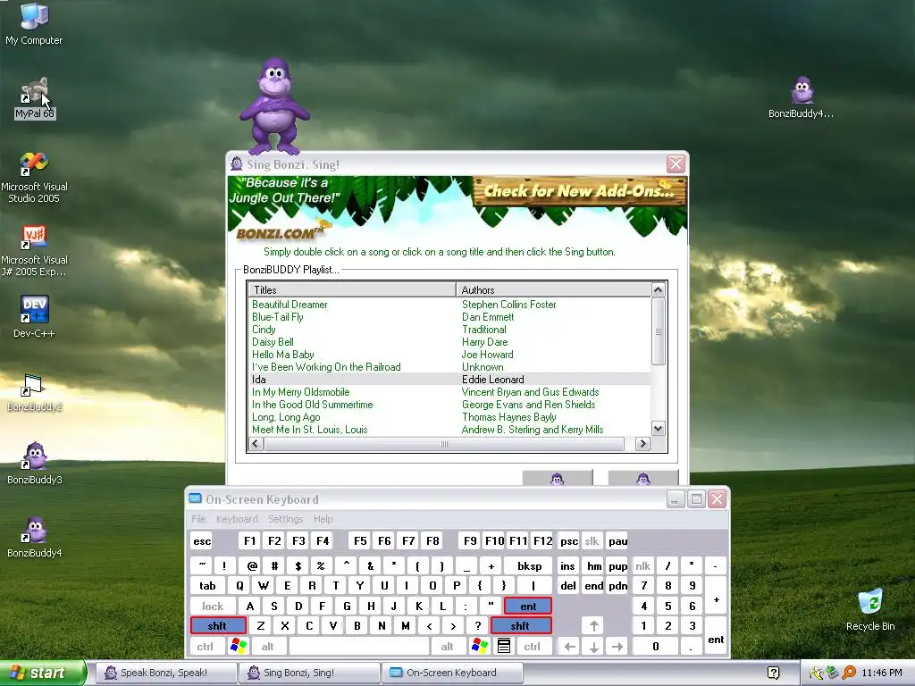Viewport: 915px width, 686px height.
Task: Click the up arrow key on On-Screen Keyboard
Action: (x=593, y=626)
